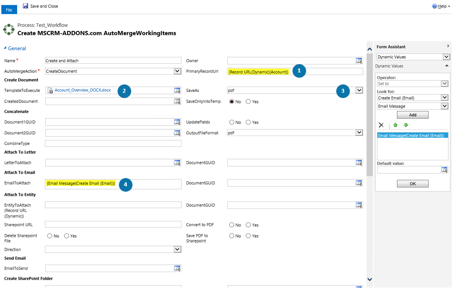Image resolution: width=455 pixels, height=288 pixels.
Task: Click the TemplateToExecute lookup icon
Action: click(x=178, y=90)
